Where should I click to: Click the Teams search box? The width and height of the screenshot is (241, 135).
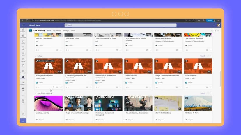click(x=120, y=25)
